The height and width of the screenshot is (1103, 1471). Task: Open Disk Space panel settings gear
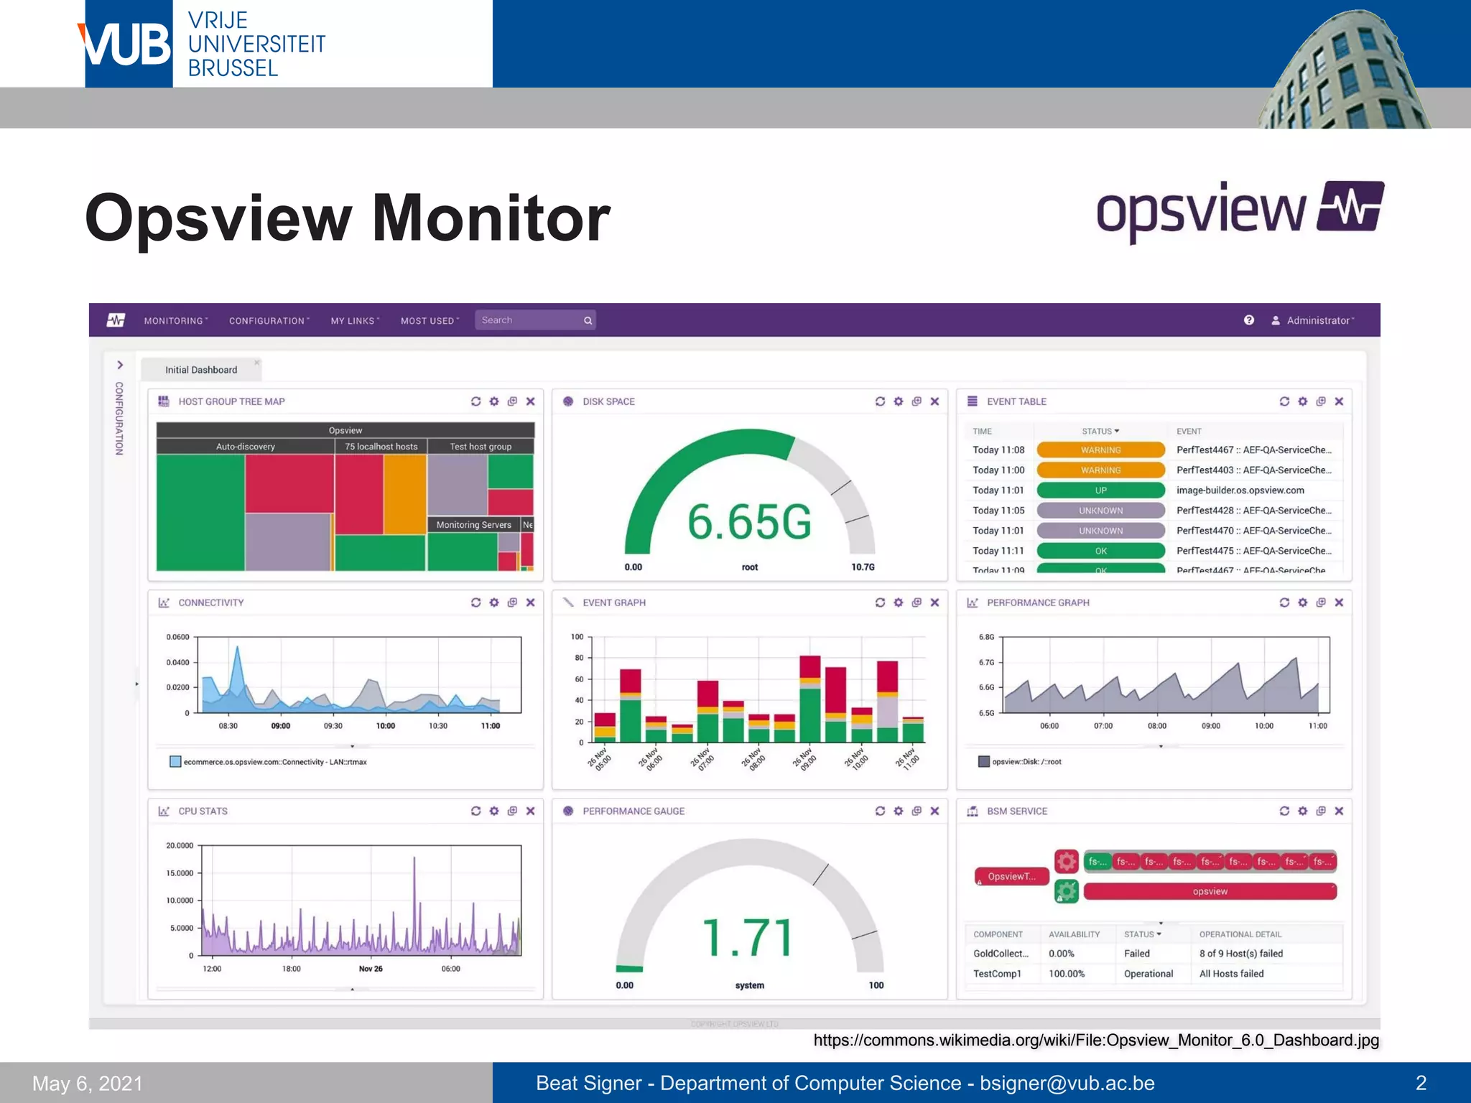point(898,401)
